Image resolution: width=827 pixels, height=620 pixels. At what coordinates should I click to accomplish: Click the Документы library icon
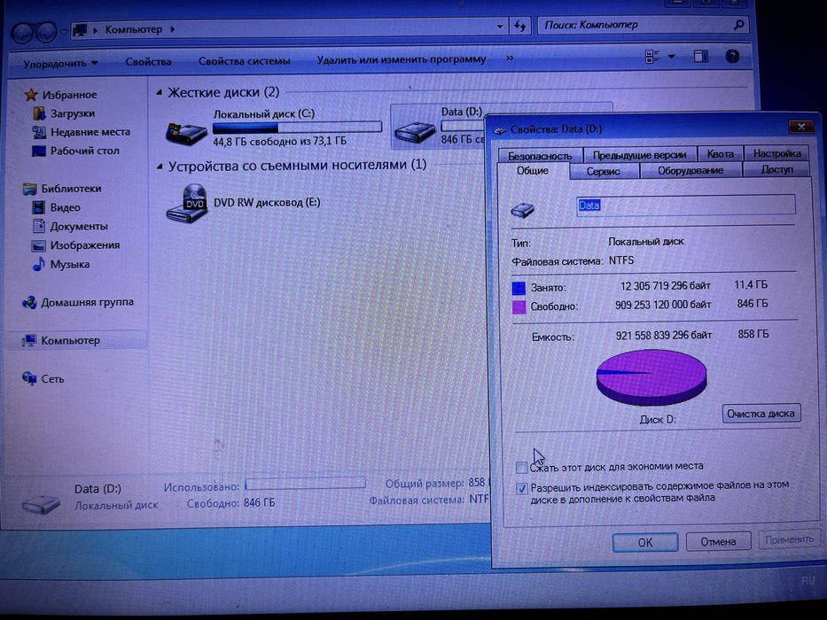coord(39,226)
